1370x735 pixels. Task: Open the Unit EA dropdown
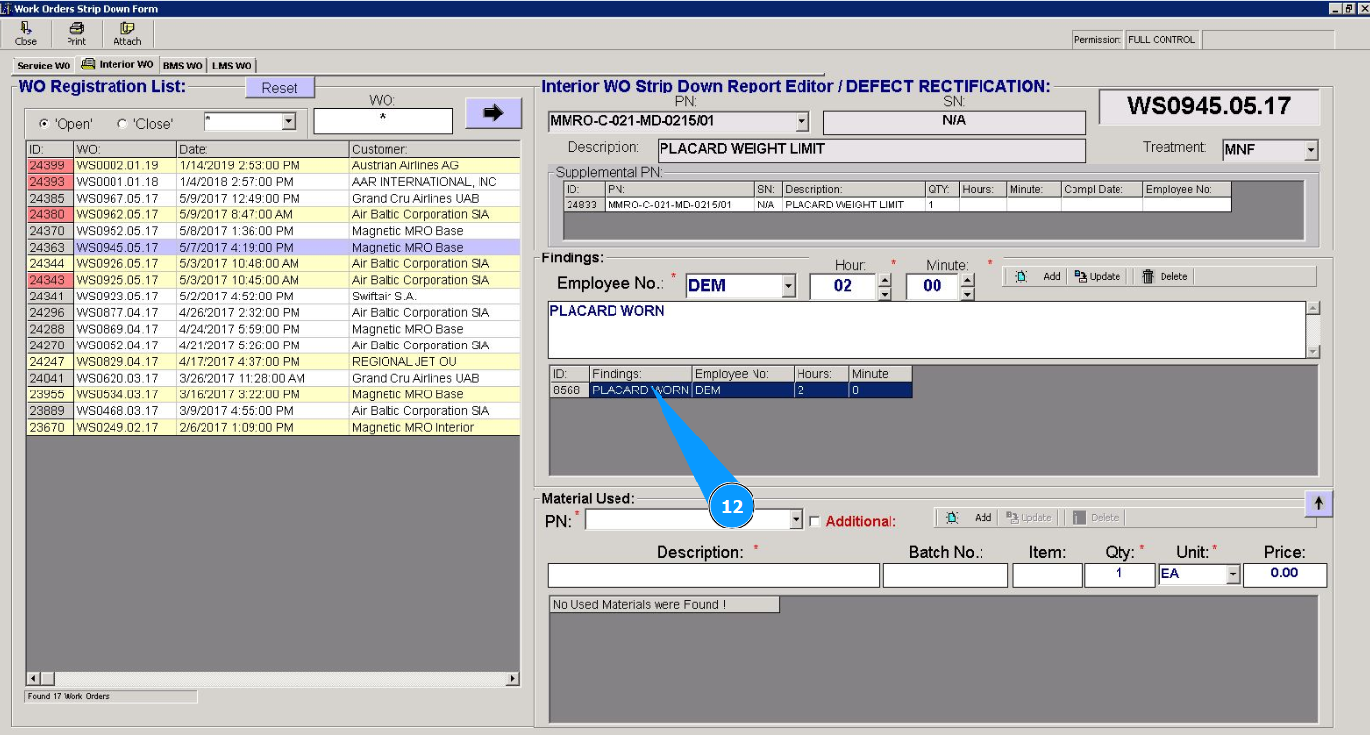[1232, 574]
